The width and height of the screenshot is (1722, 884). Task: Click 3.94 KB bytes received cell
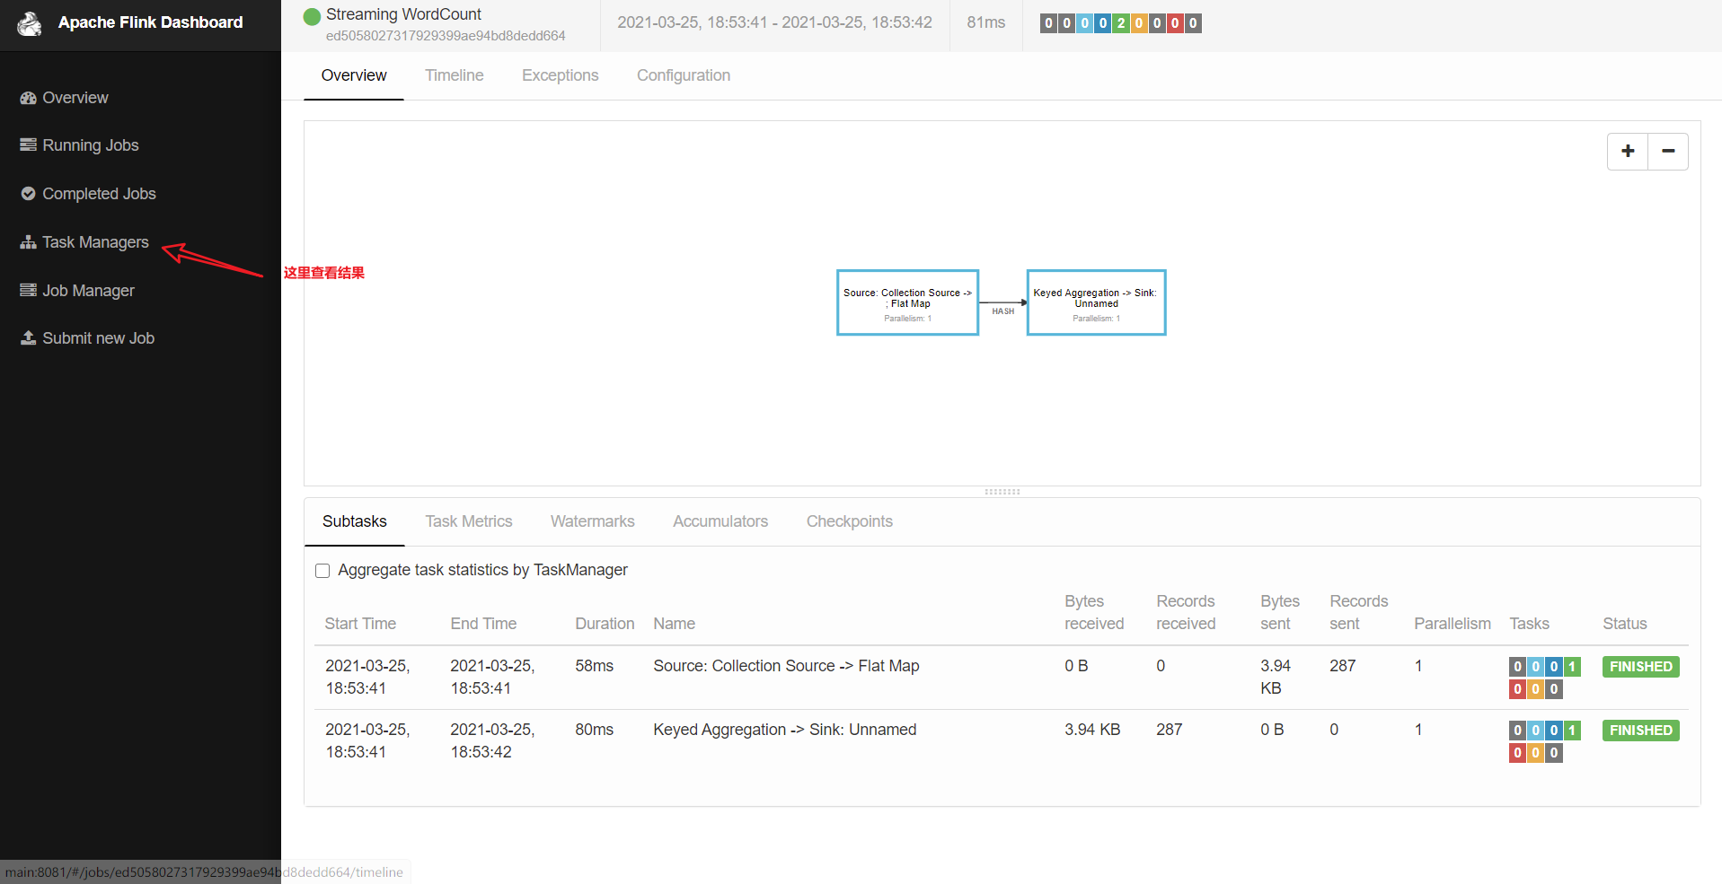click(x=1092, y=730)
